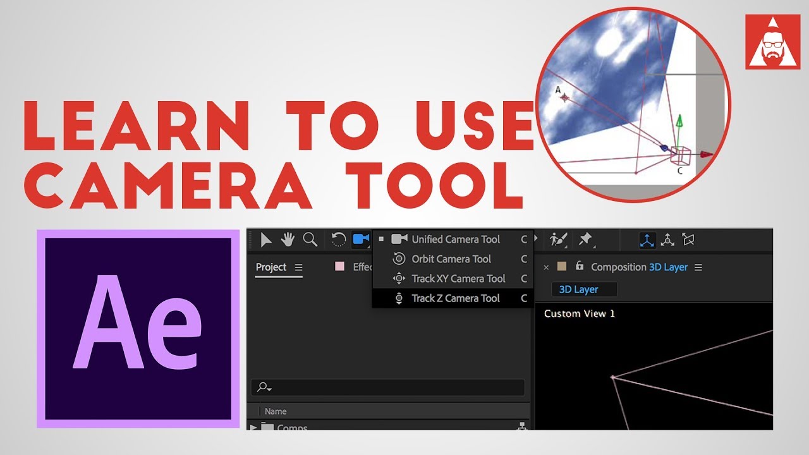Screen dimensions: 809x455
Task: Click the Adobe After Effects Ae logo
Action: (138, 329)
